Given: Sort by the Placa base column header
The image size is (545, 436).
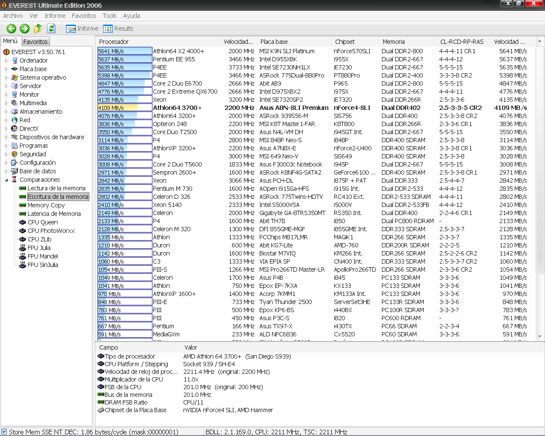Looking at the screenshot, I should click(x=294, y=42).
